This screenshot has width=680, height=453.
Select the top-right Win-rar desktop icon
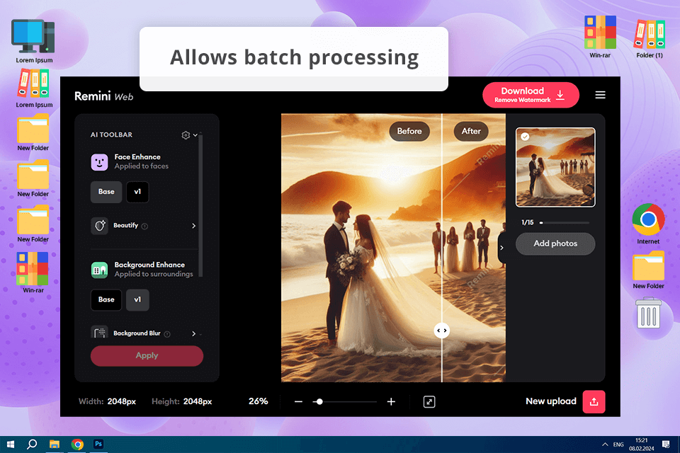(x=600, y=37)
